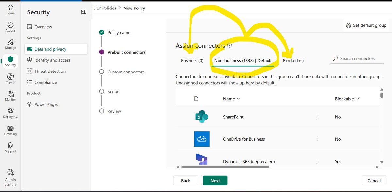The image size is (392, 192).
Task: Switch to the Business (0) tab
Action: [192, 60]
